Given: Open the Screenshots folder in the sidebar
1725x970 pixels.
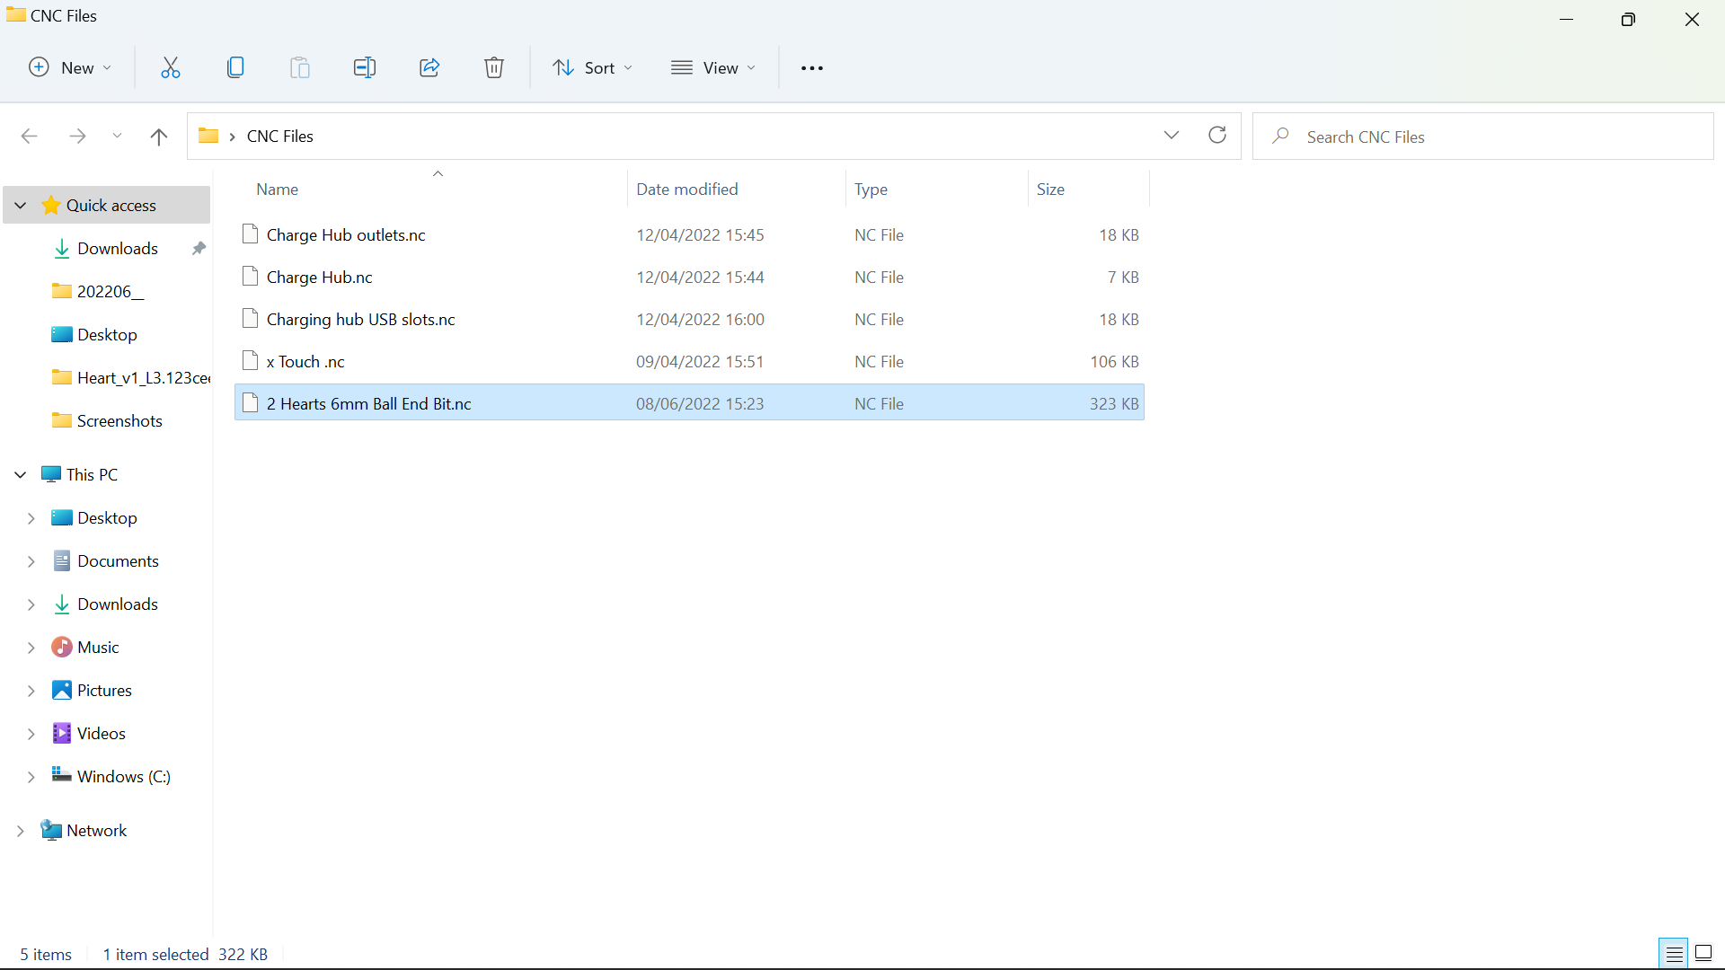Looking at the screenshot, I should 119,420.
